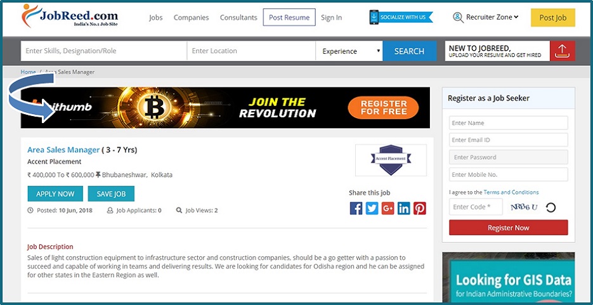Click the clock icon beside Posted date
Screen dimensions: 593x305
[x=30, y=210]
